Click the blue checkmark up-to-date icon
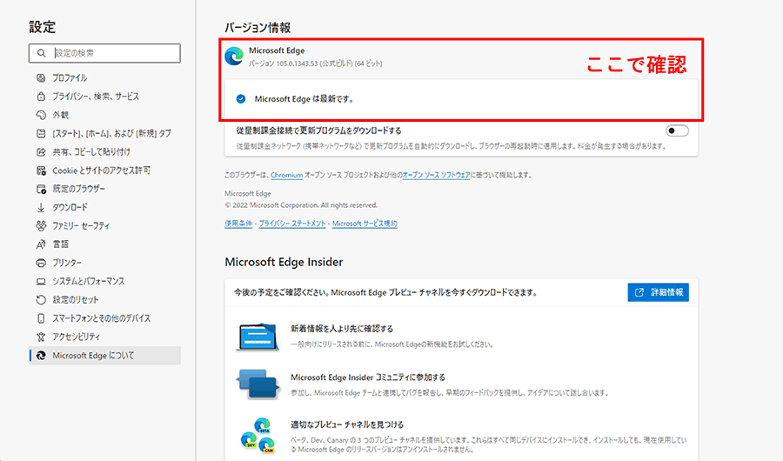783x461 pixels. [241, 99]
